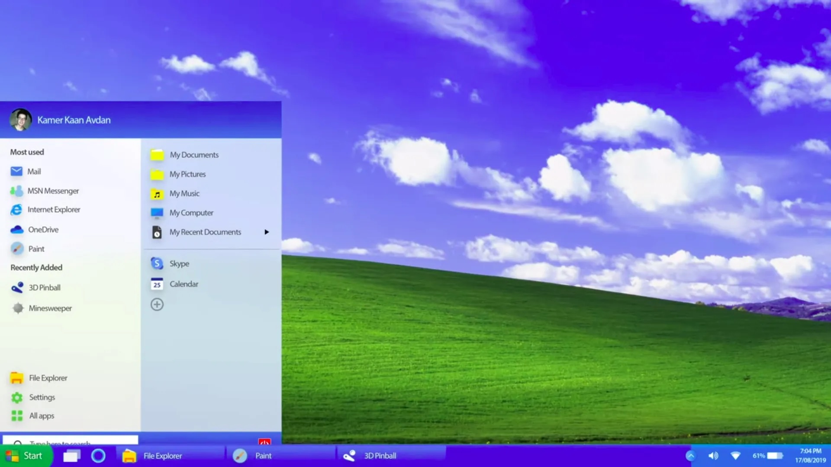Click the volume speaker tray icon
The height and width of the screenshot is (467, 831).
[x=713, y=456]
